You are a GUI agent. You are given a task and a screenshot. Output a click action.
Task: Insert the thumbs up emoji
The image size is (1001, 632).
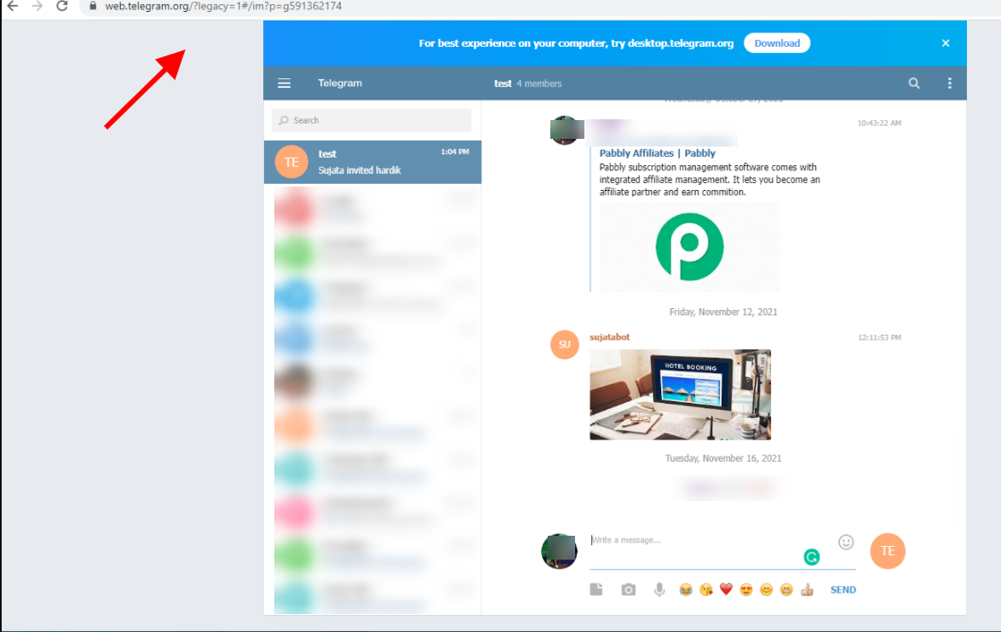point(807,590)
